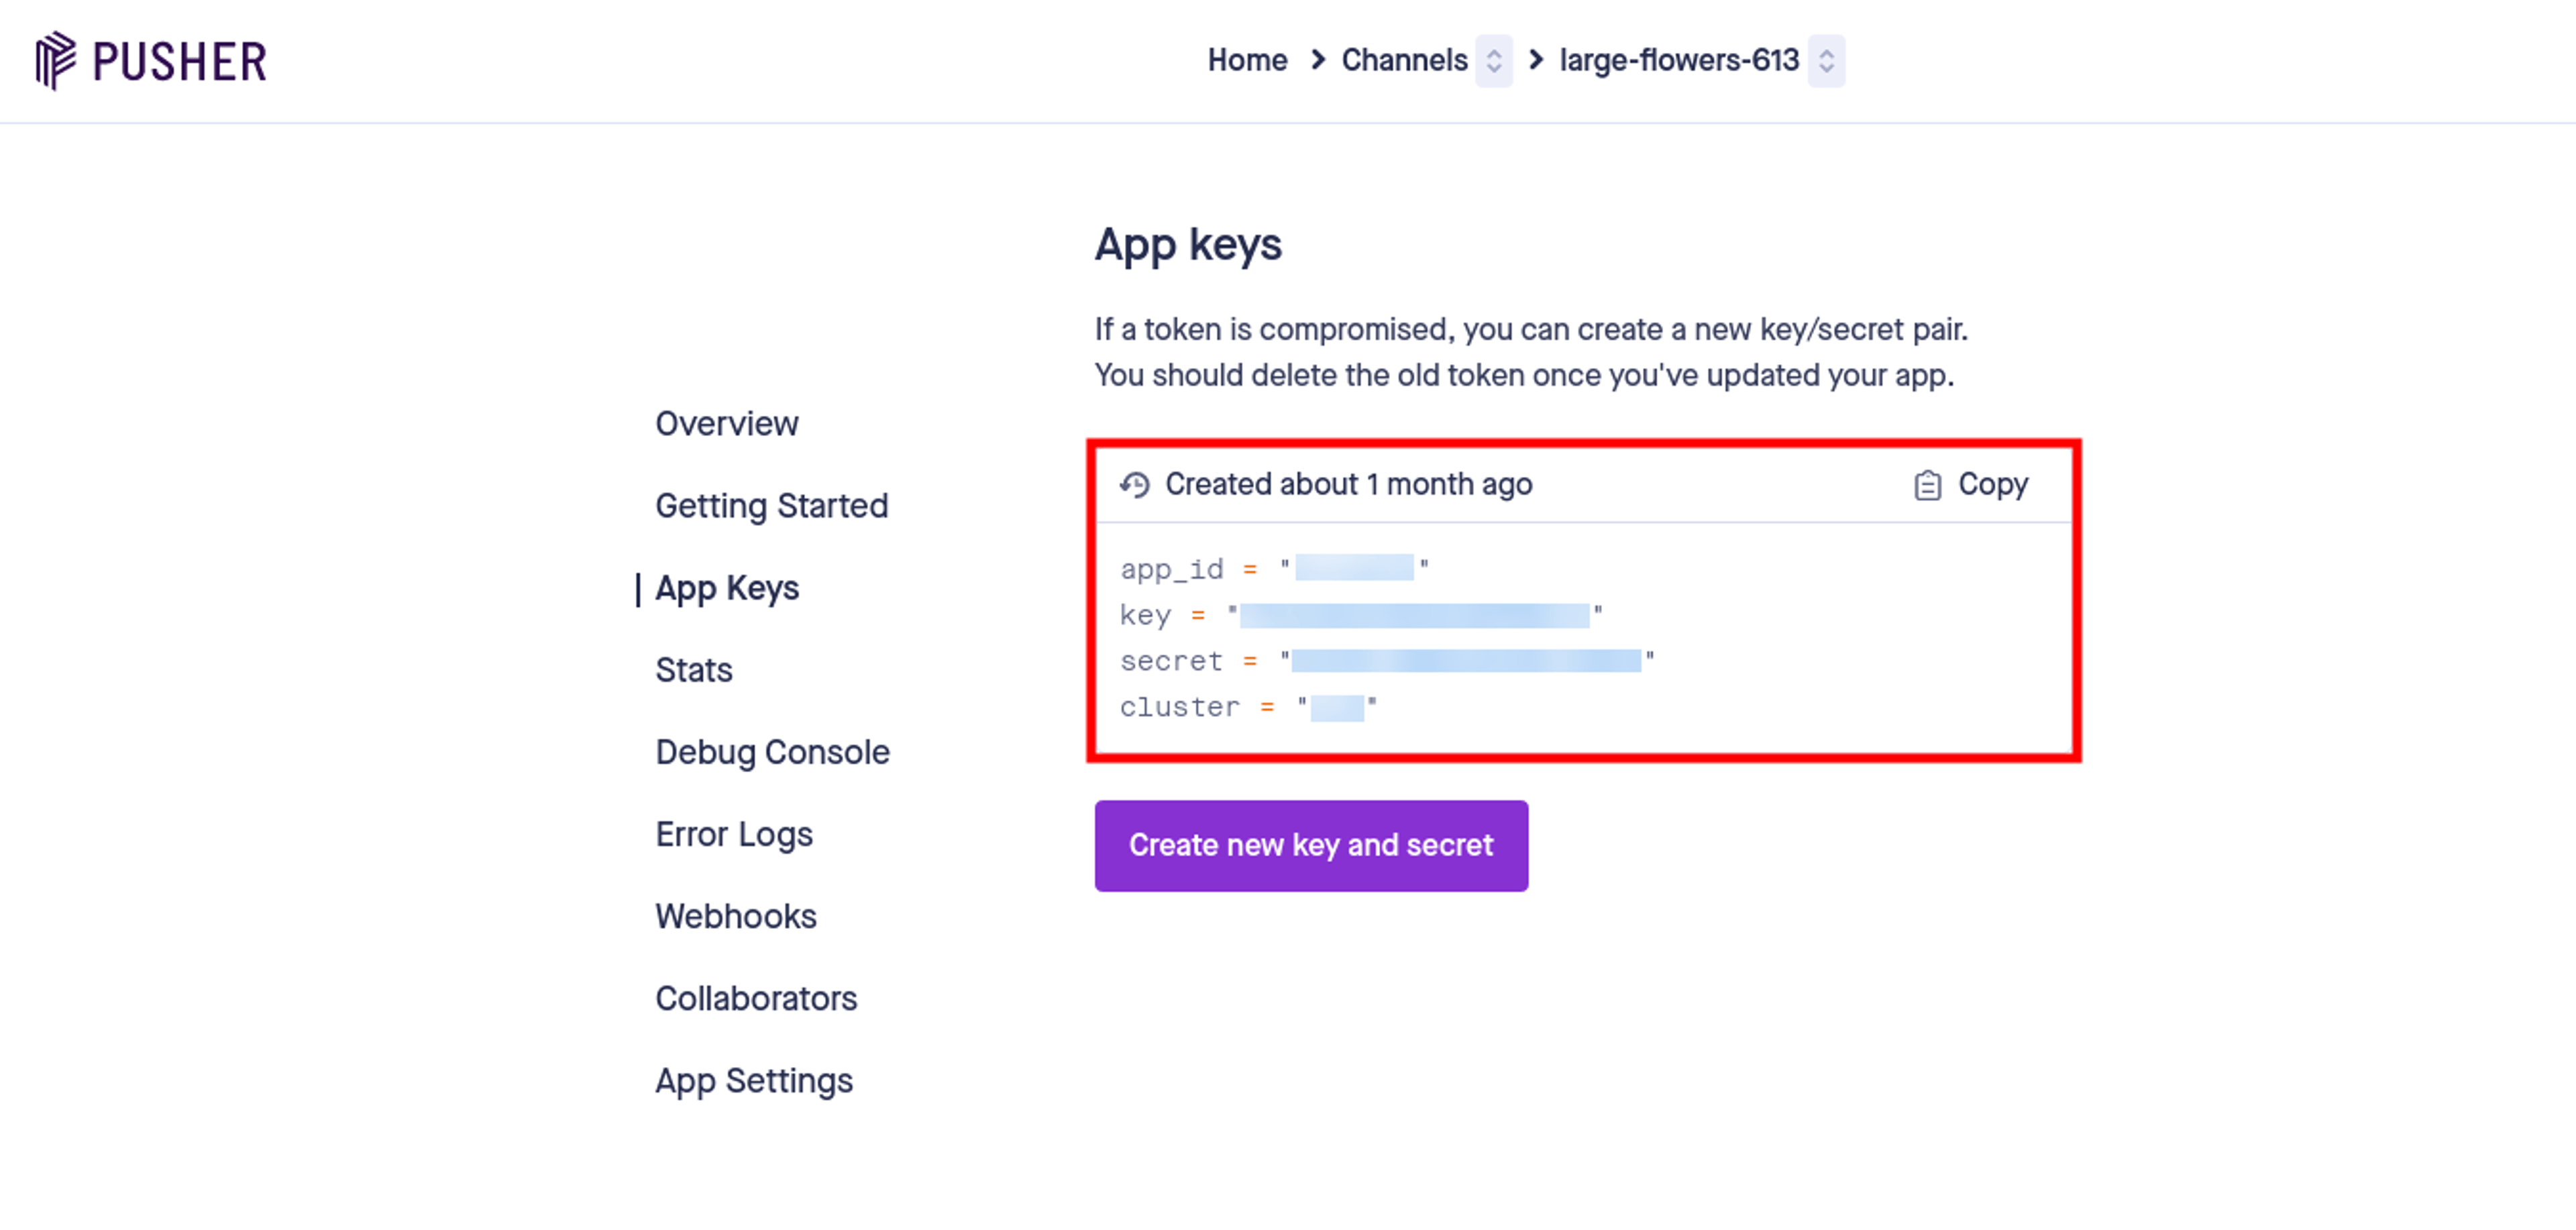Click the 'You should delete the old token' line
This screenshot has height=1230, width=2576.
pyautogui.click(x=1524, y=376)
